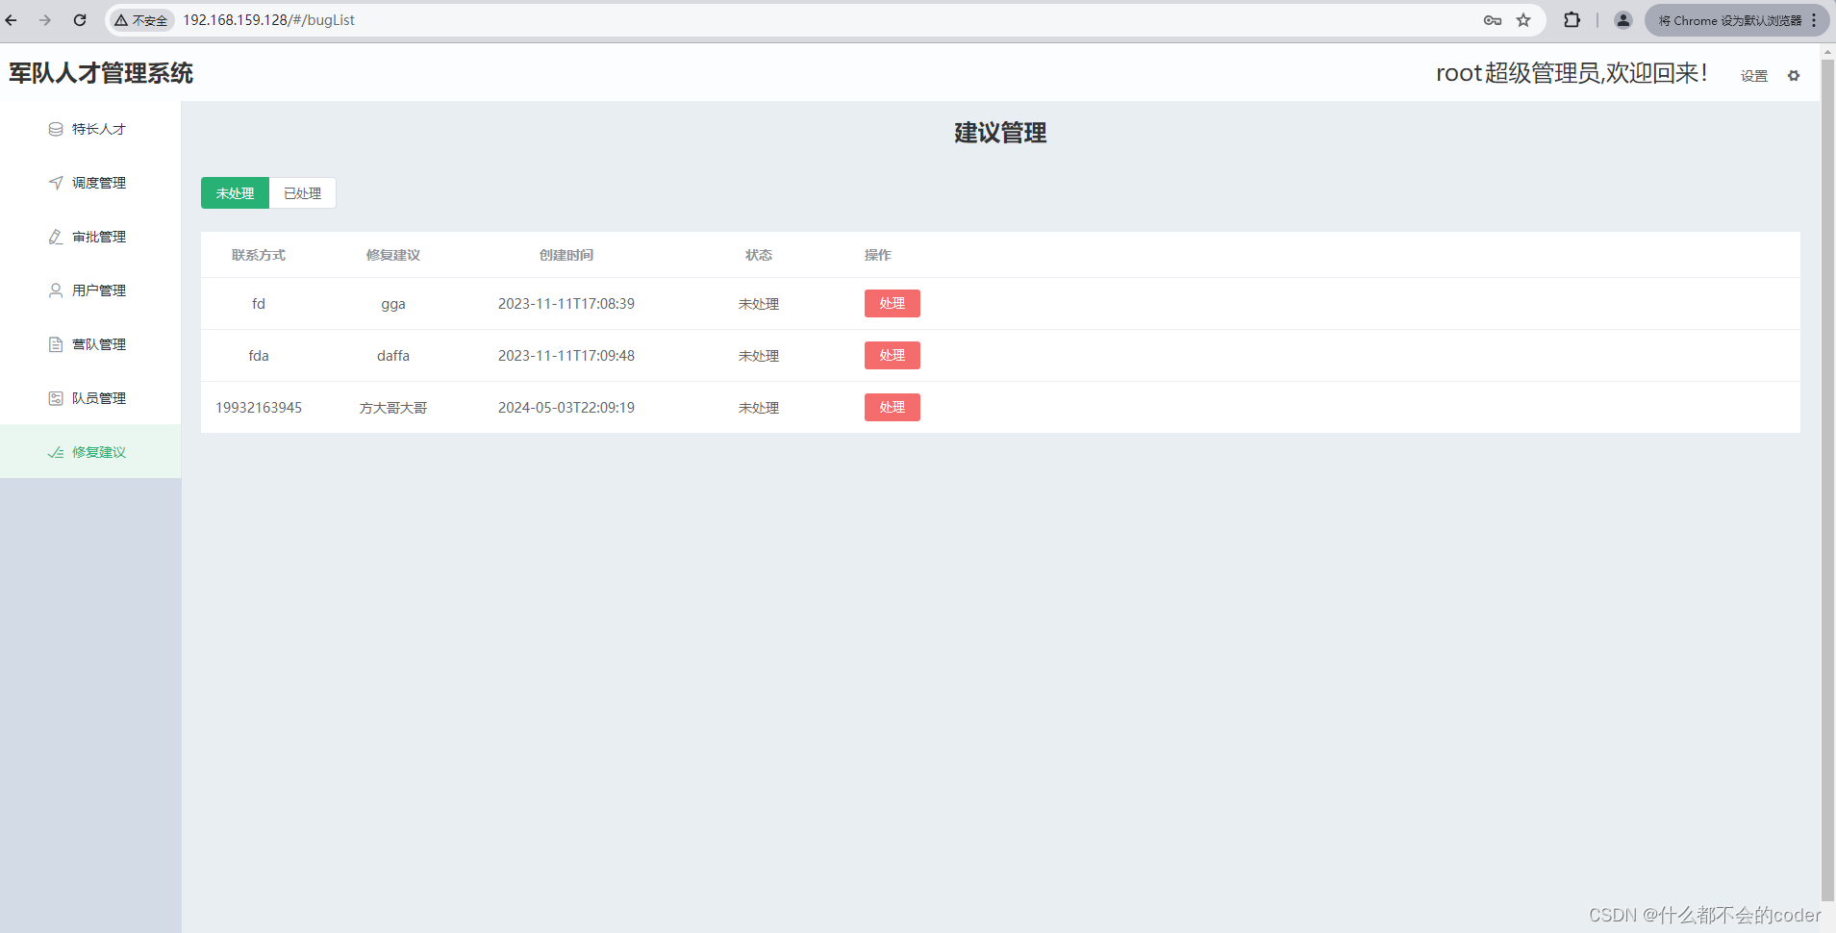Screen dimensions: 1836x933
Task: Click 处理 button for the fd row
Action: click(893, 304)
